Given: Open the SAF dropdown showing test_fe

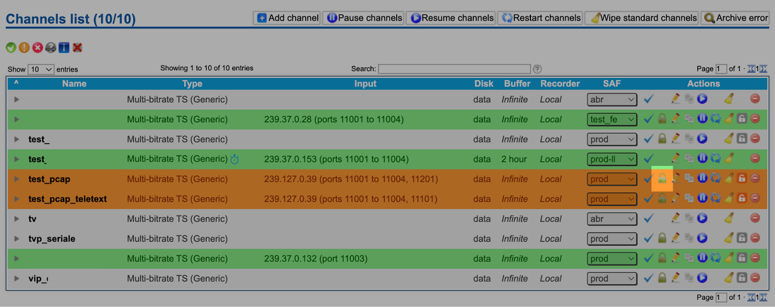Looking at the screenshot, I should tap(612, 119).
